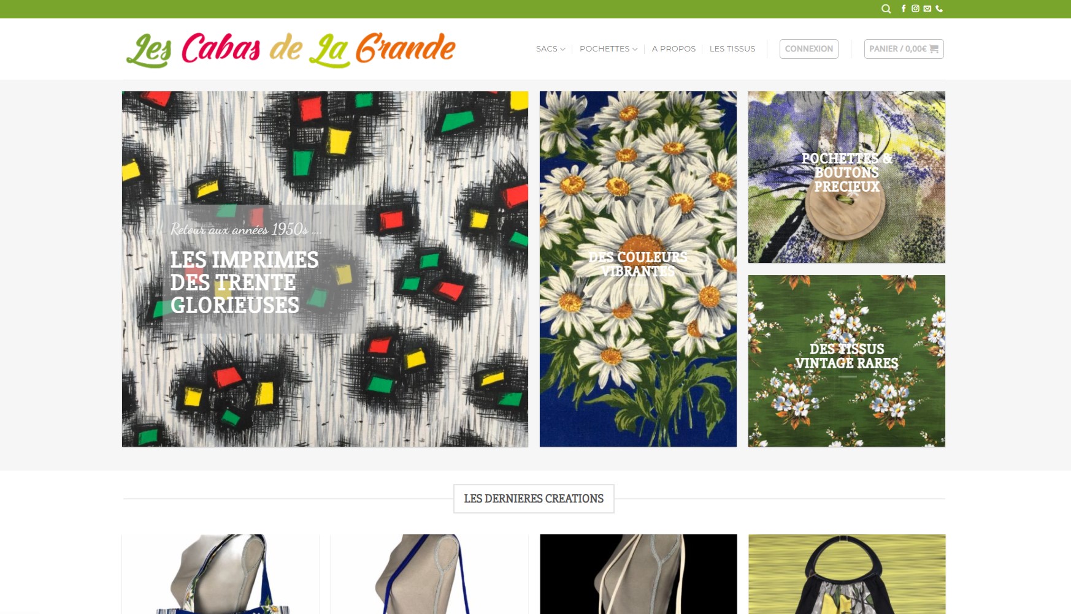
Task: Open the yellow-background round handle bag product
Action: [846, 574]
